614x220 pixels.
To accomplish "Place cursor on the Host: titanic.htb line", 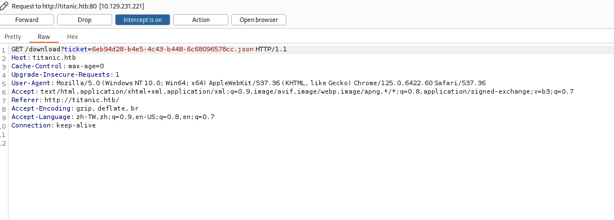I will [43, 58].
